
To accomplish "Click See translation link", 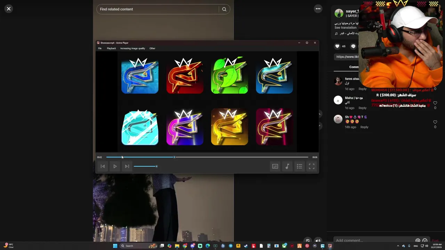I will [x=345, y=28].
